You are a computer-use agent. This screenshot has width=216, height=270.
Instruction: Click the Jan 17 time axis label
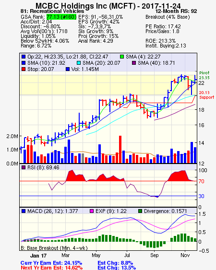click(38, 256)
